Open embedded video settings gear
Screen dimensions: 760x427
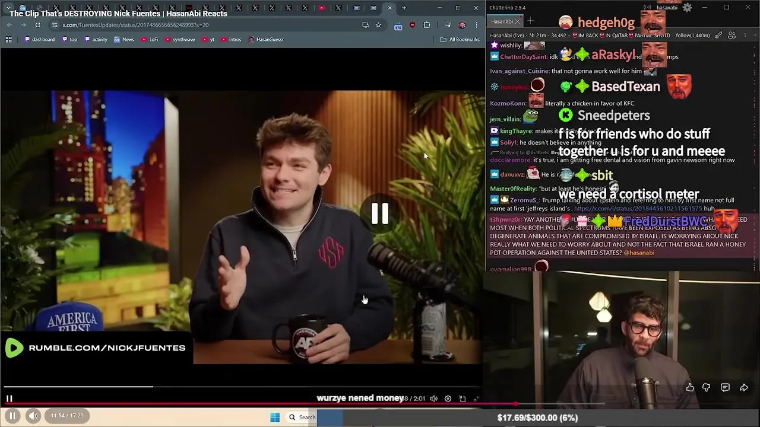448,399
